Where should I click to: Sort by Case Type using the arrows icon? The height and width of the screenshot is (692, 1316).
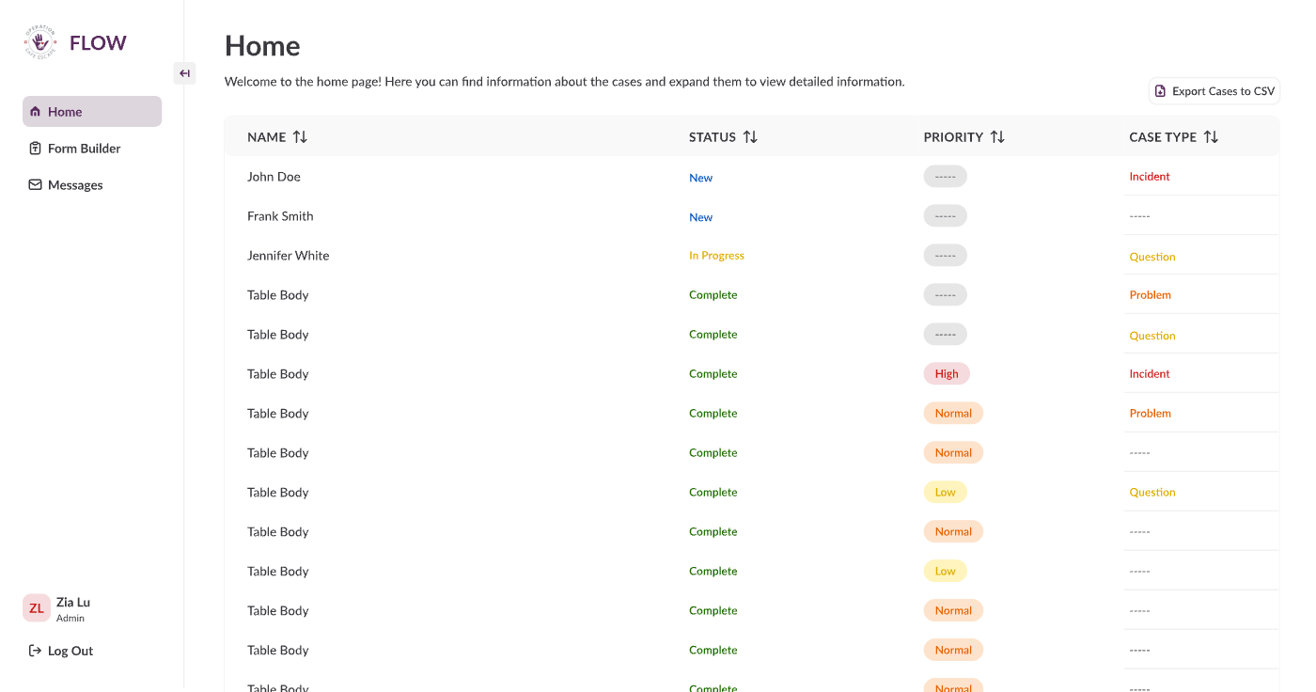click(x=1211, y=137)
